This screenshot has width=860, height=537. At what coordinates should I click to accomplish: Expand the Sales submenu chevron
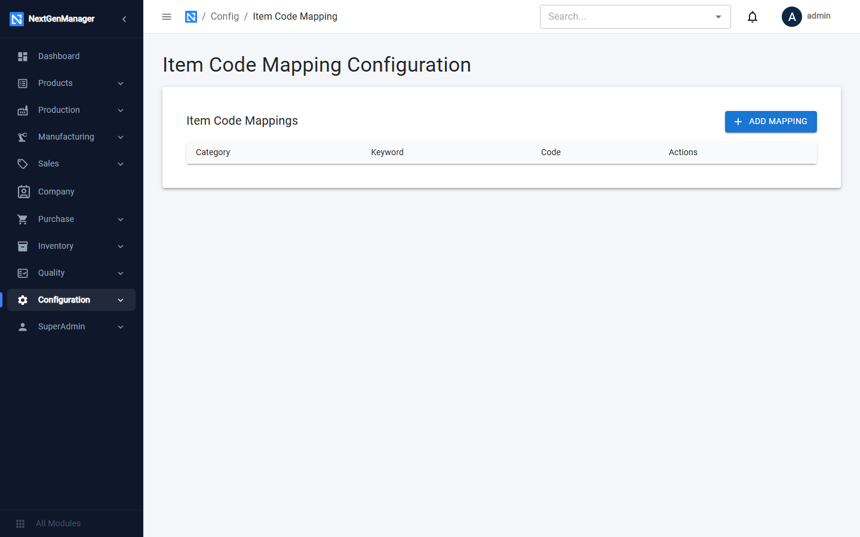(x=121, y=164)
